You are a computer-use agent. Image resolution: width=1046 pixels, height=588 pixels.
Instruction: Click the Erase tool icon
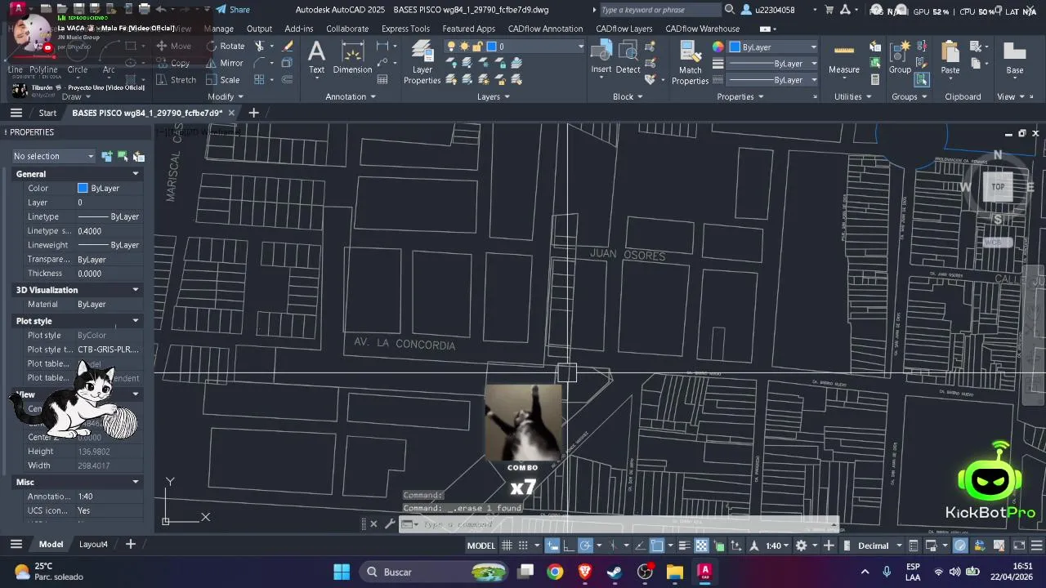pos(287,47)
